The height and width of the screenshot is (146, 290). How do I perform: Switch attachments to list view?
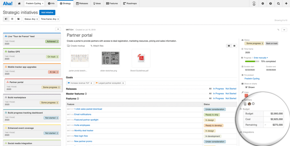click(x=234, y=46)
